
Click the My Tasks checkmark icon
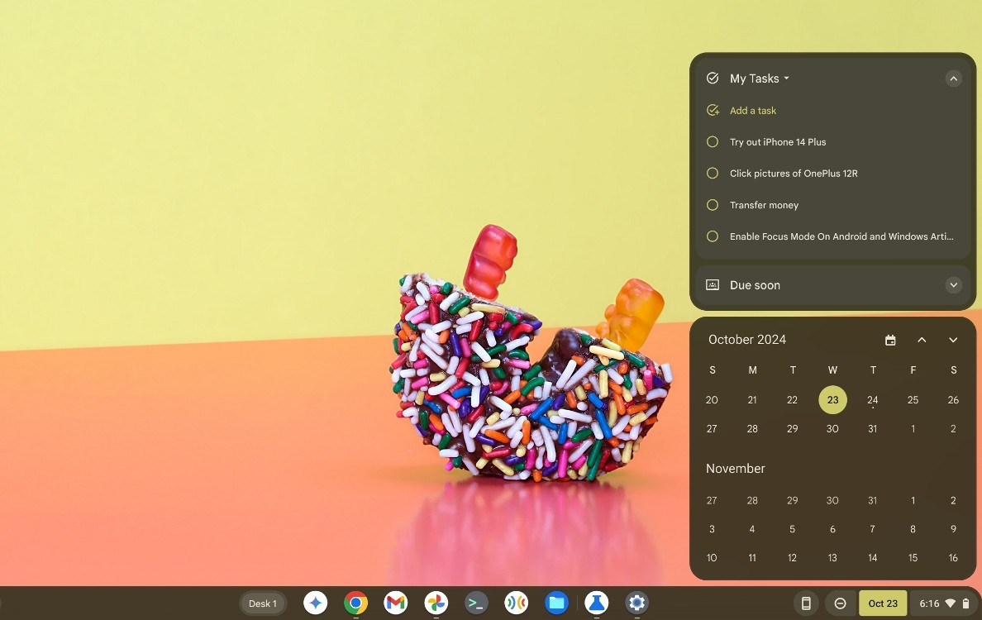[x=713, y=79]
